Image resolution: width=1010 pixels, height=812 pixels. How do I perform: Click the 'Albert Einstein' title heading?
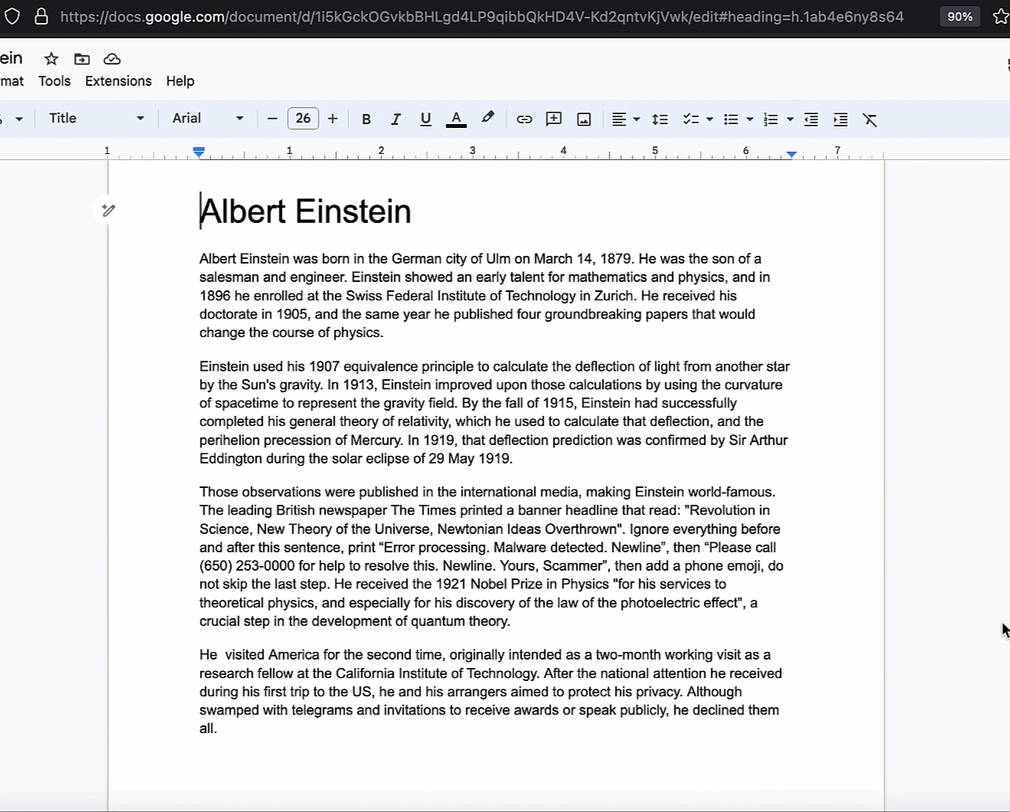pos(306,211)
